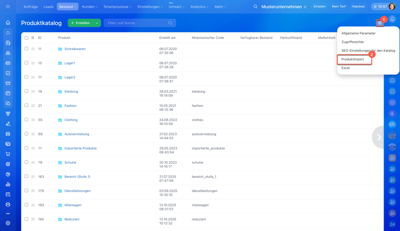Image resolution: width=400 pixels, height=231 pixels.
Task: Open the notifications bell icon
Action: tap(392, 19)
